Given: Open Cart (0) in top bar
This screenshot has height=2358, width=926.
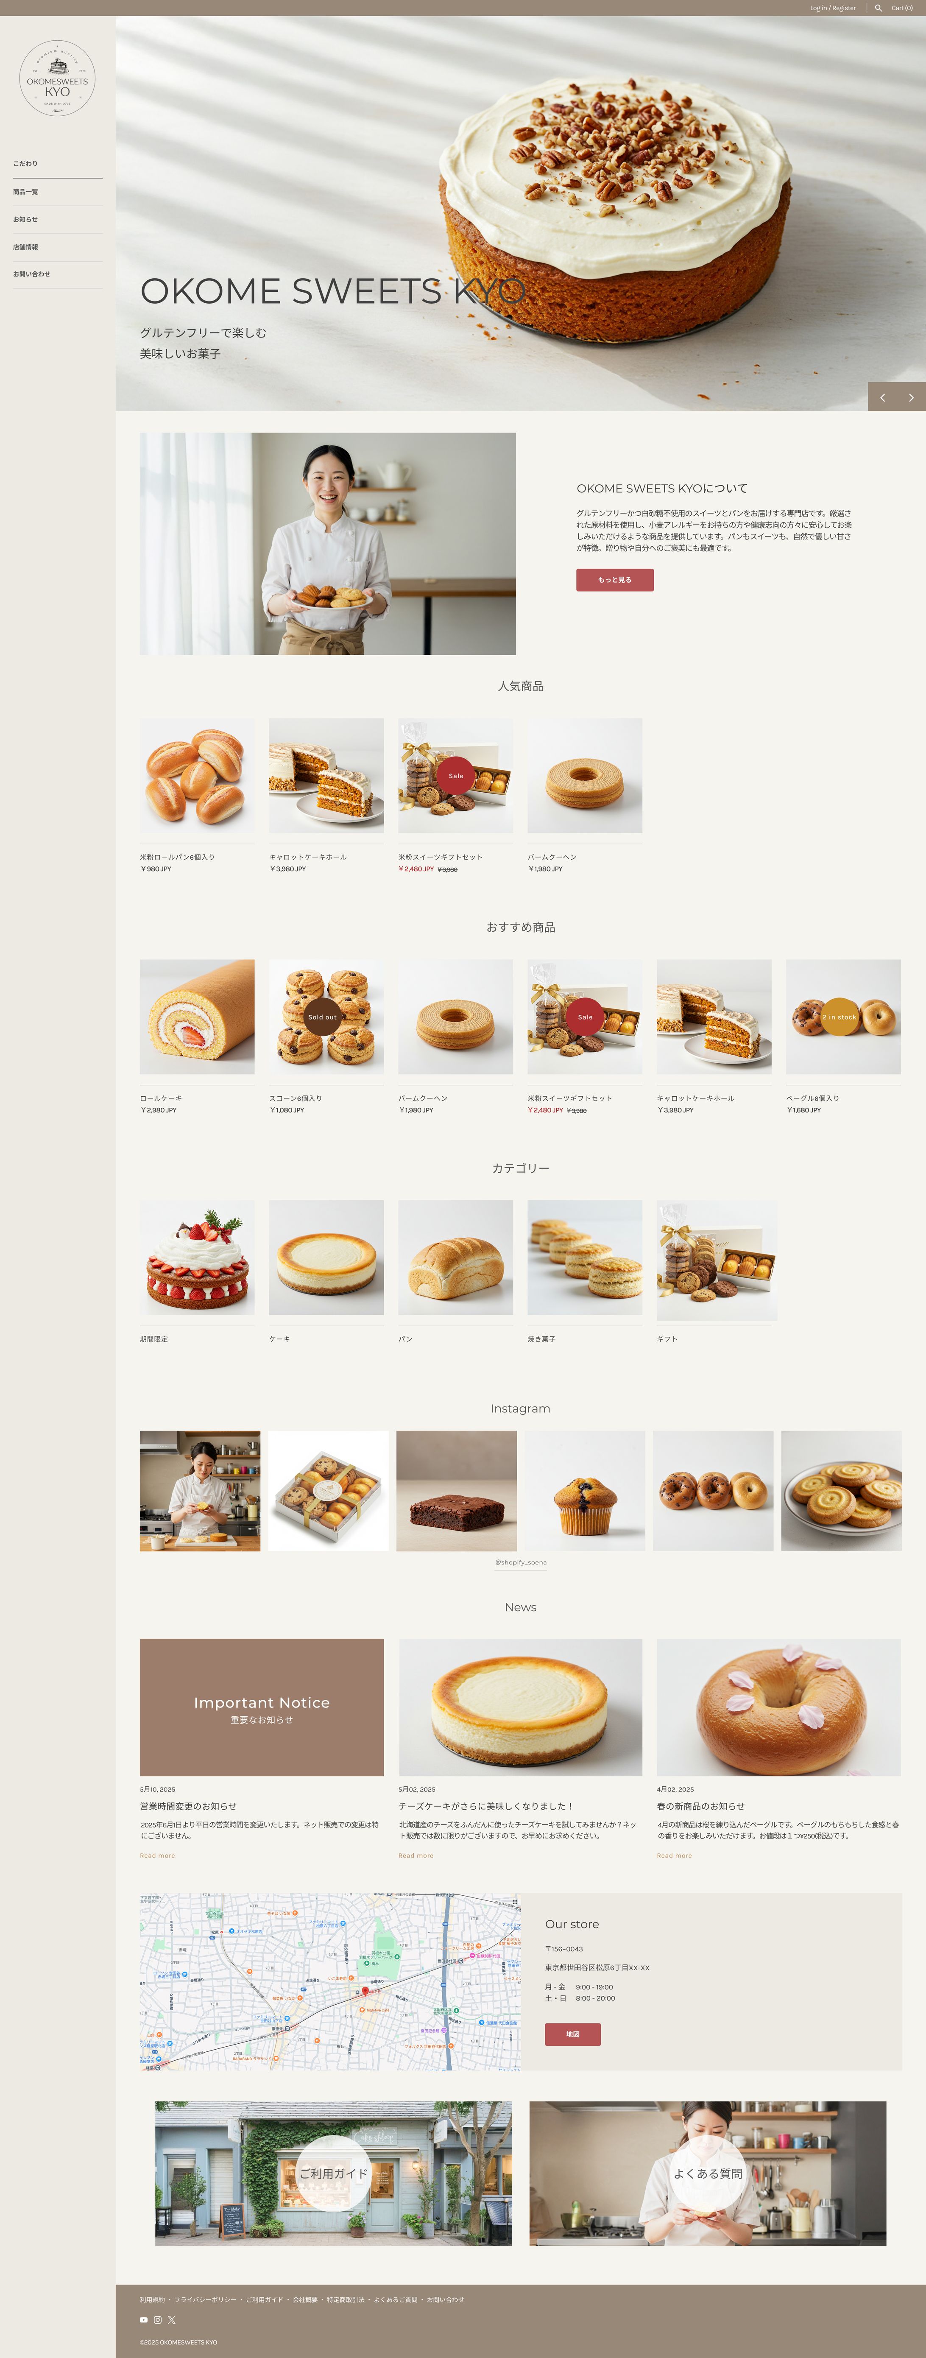Looking at the screenshot, I should (x=902, y=8).
